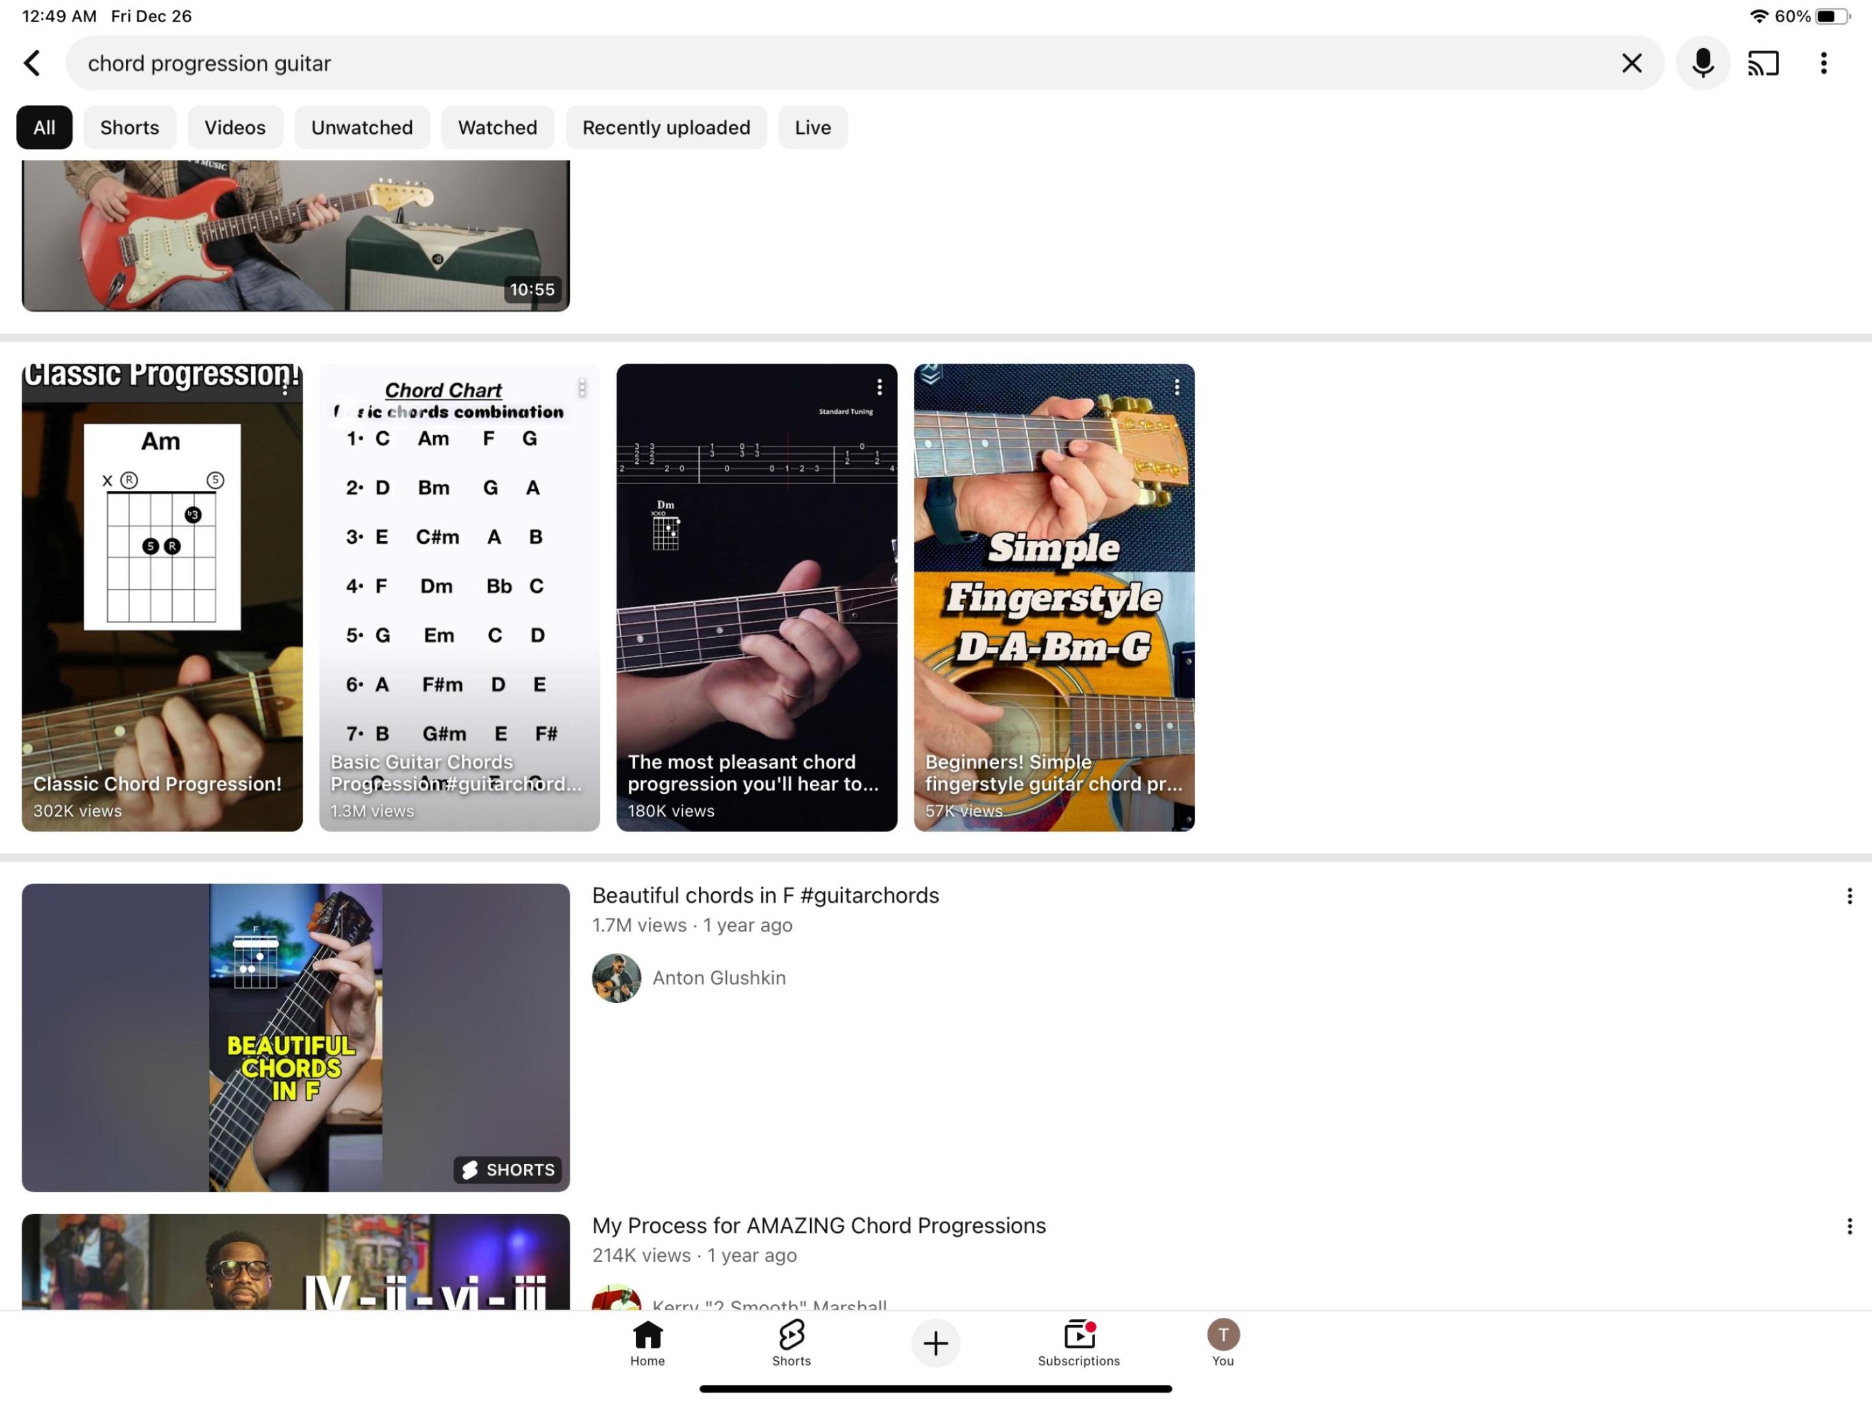Filter results by Videos chip
The height and width of the screenshot is (1403, 1872).
[x=235, y=128]
